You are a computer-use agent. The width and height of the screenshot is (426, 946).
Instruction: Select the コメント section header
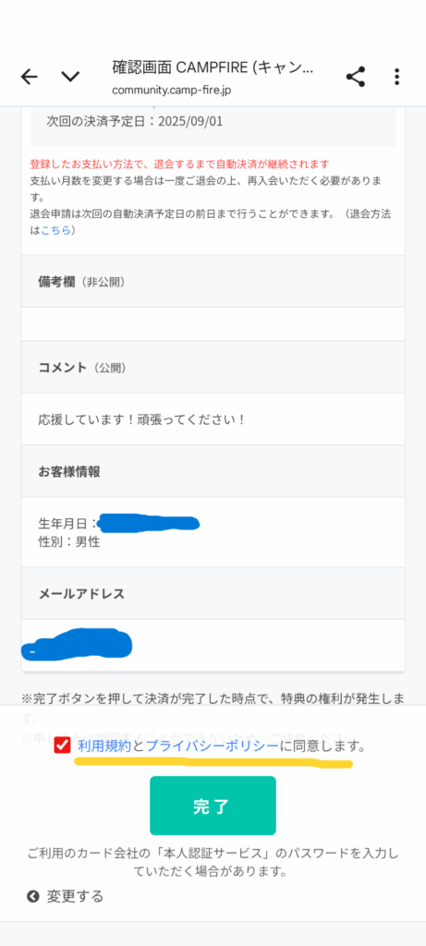(213, 367)
